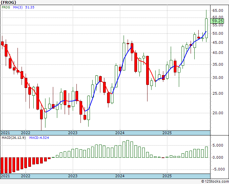Click 2023 on the MACD timeline

click(73, 176)
